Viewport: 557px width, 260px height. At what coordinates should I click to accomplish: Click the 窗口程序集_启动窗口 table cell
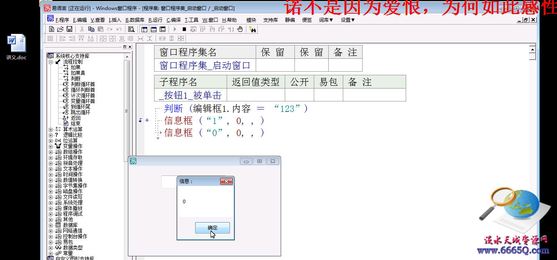point(205,65)
